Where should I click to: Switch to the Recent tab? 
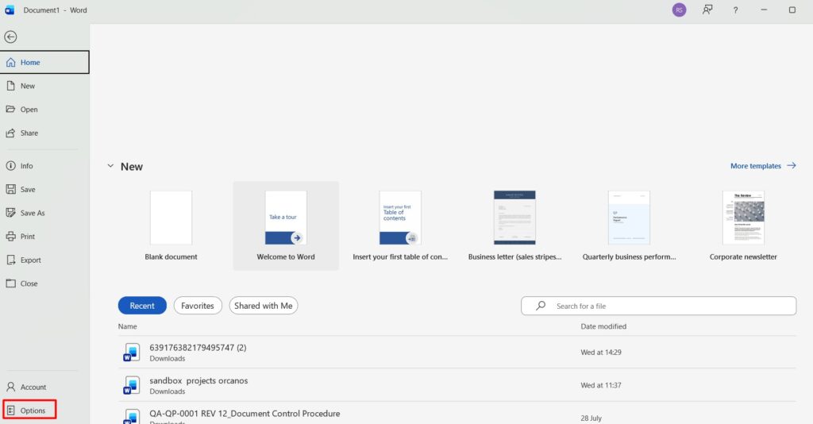pos(142,306)
